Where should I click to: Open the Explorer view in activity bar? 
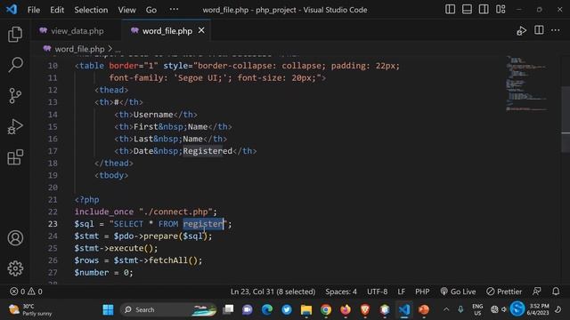[15, 34]
